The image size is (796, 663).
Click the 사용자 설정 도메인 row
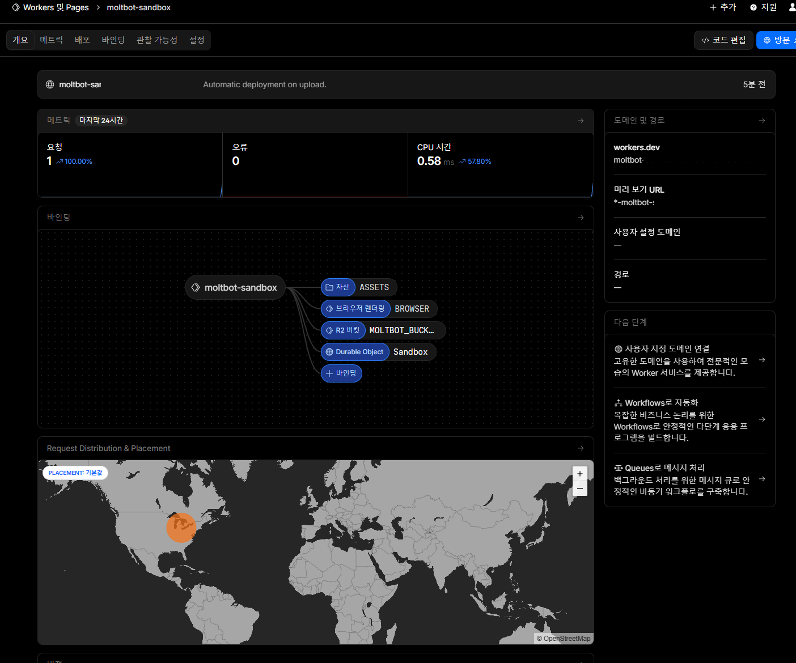[689, 239]
